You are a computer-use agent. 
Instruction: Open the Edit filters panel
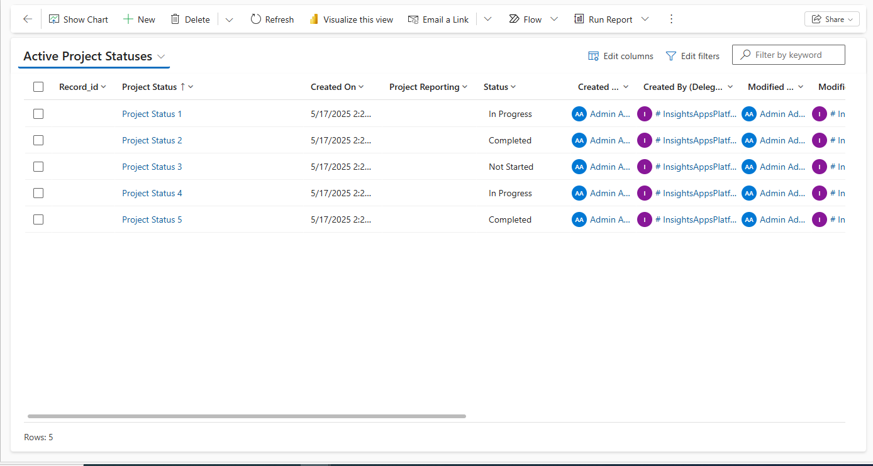(x=692, y=55)
